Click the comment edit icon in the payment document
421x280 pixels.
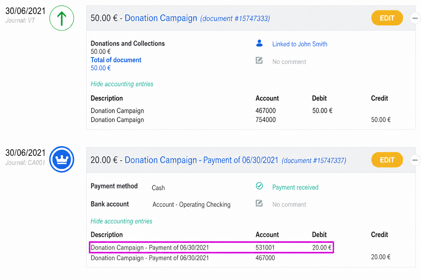259,203
